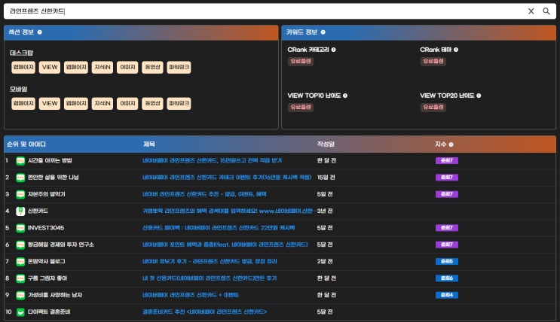Image resolution: width=560 pixels, height=322 pixels.
Task: Click blog name 편안한 삶을 위한 나날
Action: point(54,178)
